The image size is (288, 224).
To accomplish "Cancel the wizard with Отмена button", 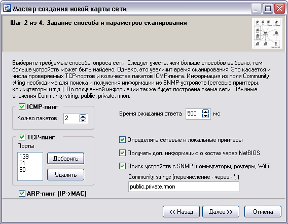I will (263, 212).
